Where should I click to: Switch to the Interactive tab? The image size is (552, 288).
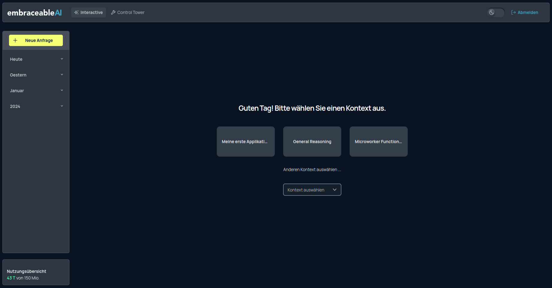click(x=89, y=13)
